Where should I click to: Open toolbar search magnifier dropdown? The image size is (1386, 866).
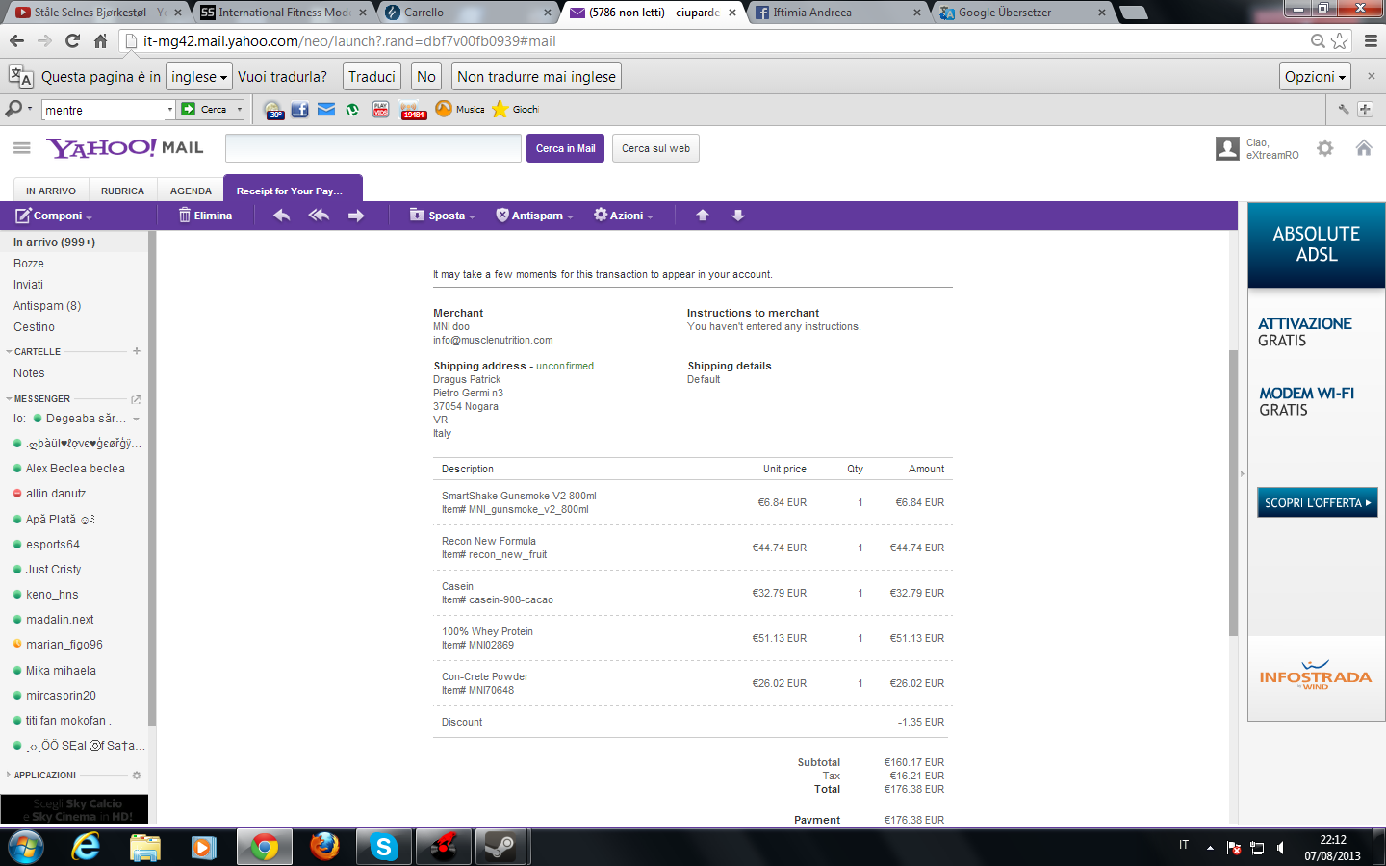click(19, 109)
